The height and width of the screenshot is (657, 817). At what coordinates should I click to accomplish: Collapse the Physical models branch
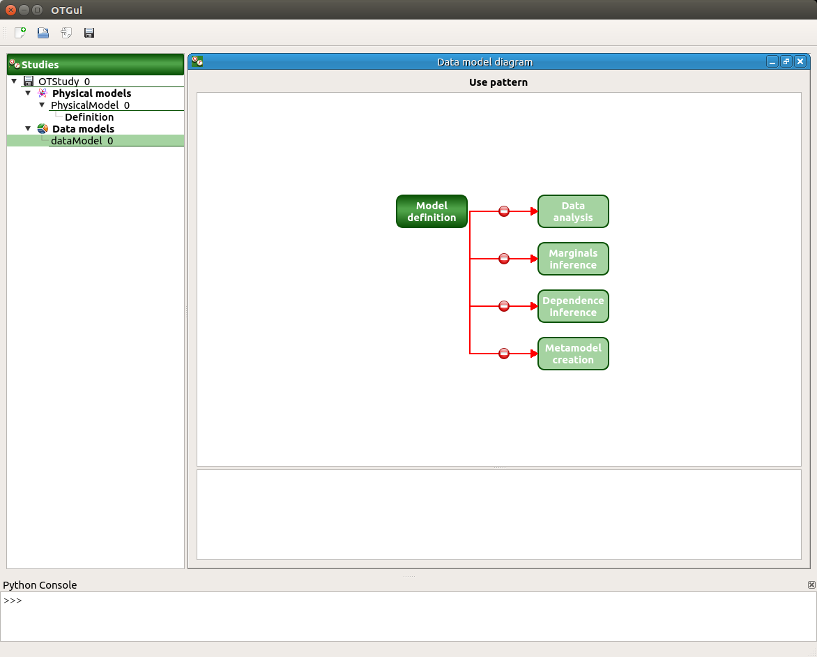(28, 93)
